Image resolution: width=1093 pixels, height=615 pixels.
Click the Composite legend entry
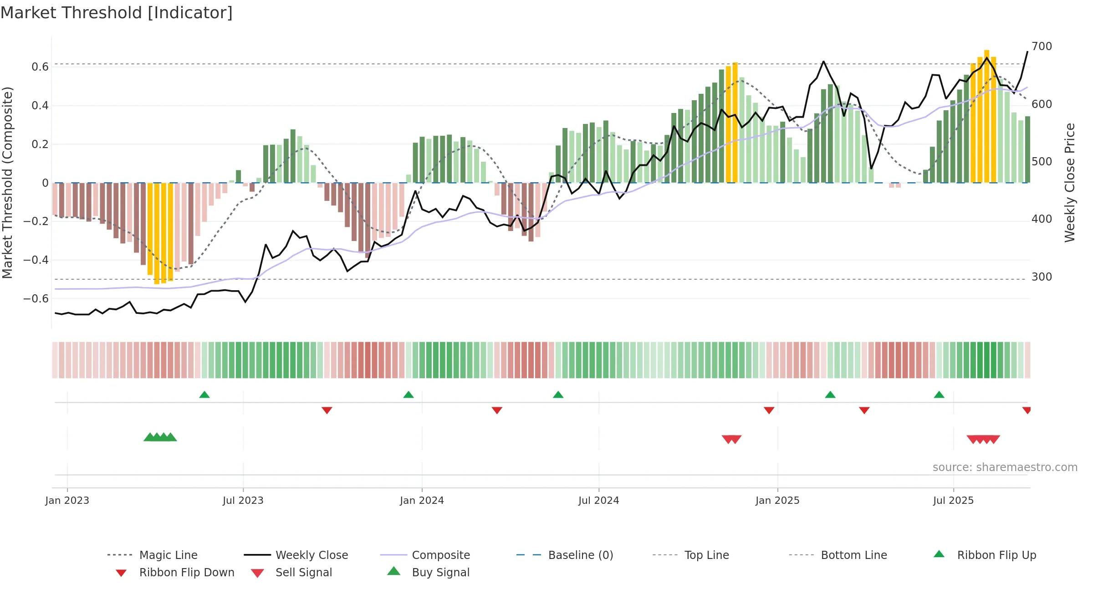(425, 555)
